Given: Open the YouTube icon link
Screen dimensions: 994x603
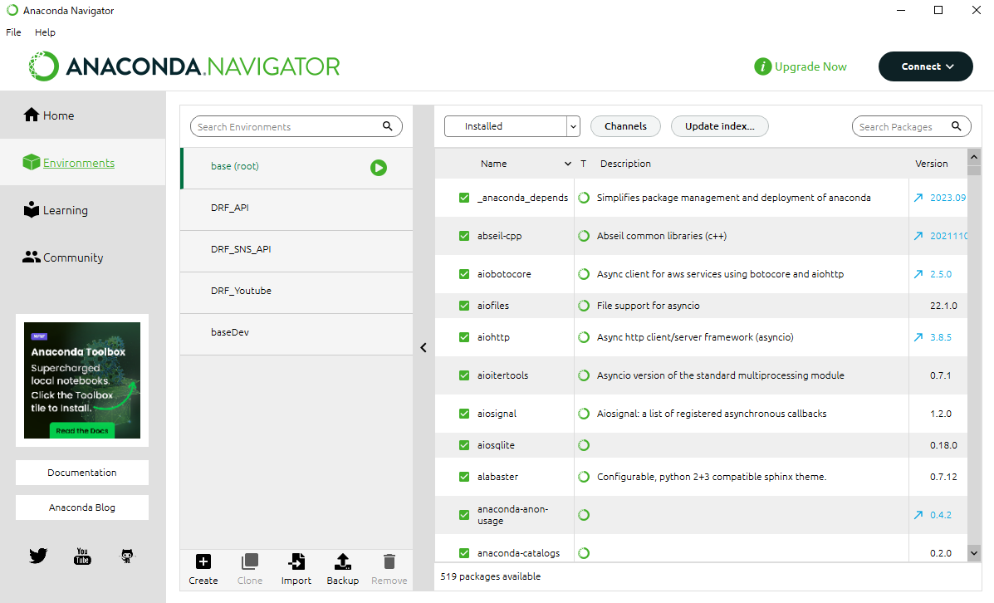Looking at the screenshot, I should click(82, 556).
